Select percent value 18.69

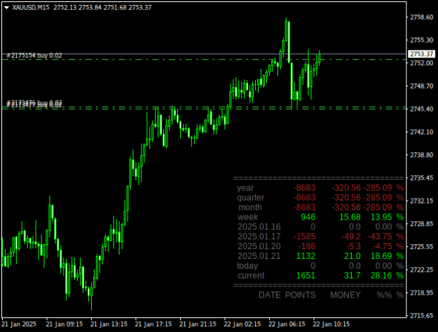point(381,256)
